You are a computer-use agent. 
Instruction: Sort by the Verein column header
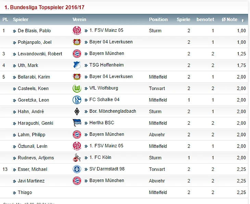[79, 19]
